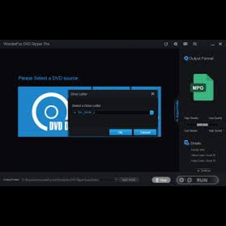The width and height of the screenshot is (226, 226).
Task: Click the Audio Codec Smart Fit line
Action: [x=203, y=161]
